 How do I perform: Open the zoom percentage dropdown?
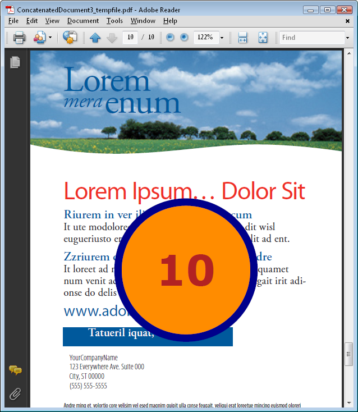pyautogui.click(x=222, y=38)
